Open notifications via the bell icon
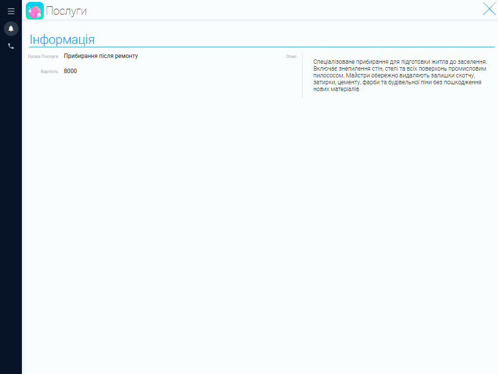 tap(11, 29)
